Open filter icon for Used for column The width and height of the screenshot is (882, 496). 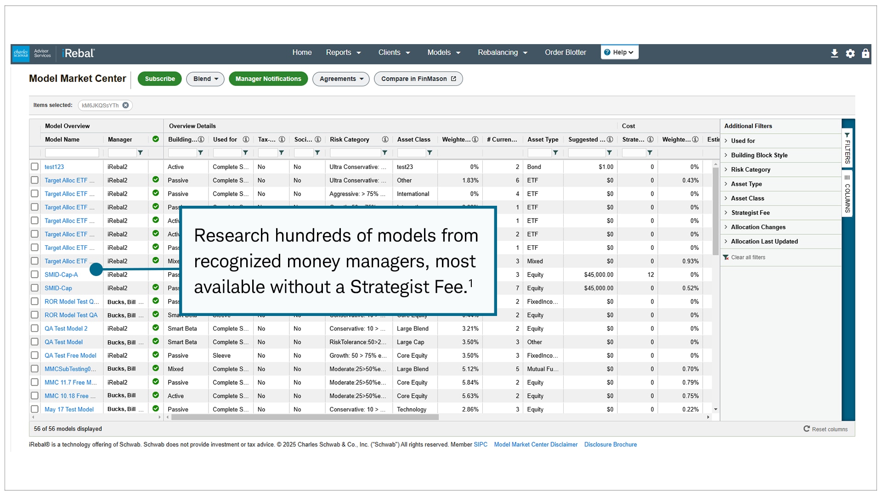point(245,152)
